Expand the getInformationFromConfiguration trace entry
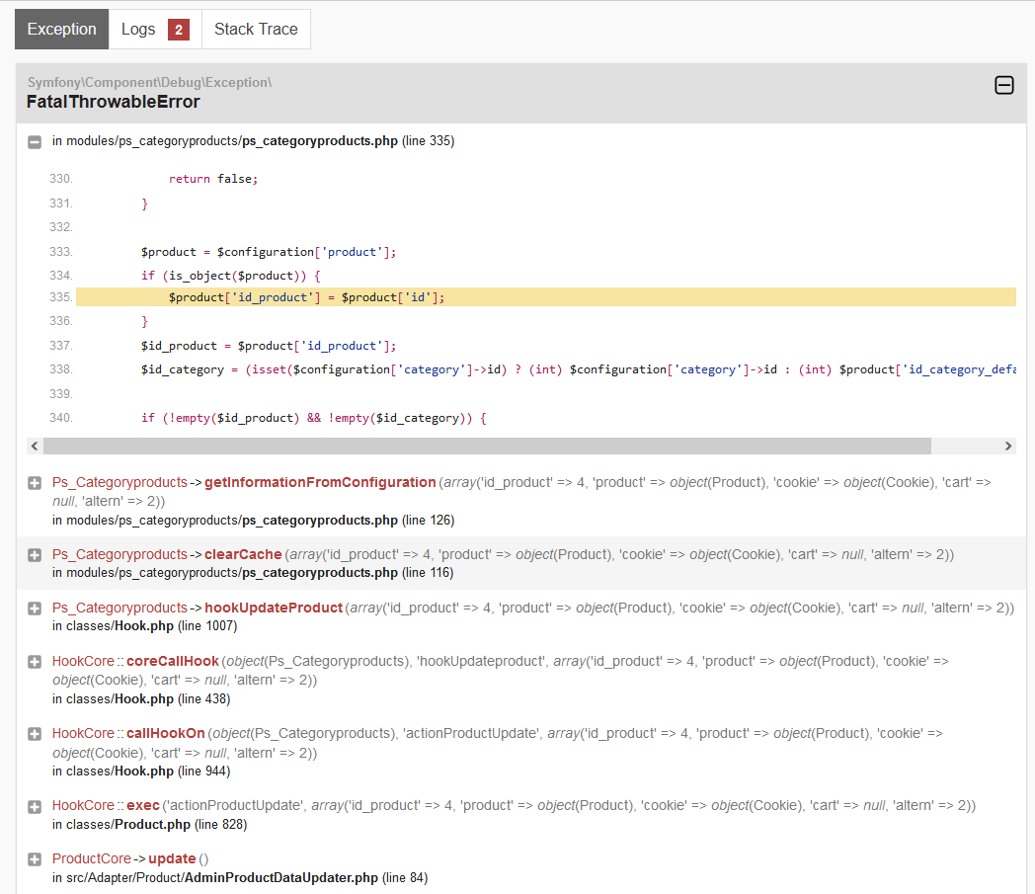The width and height of the screenshot is (1035, 894). (x=35, y=483)
